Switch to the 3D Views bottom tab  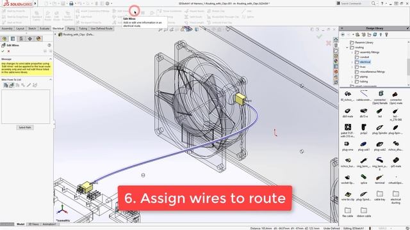(33, 224)
